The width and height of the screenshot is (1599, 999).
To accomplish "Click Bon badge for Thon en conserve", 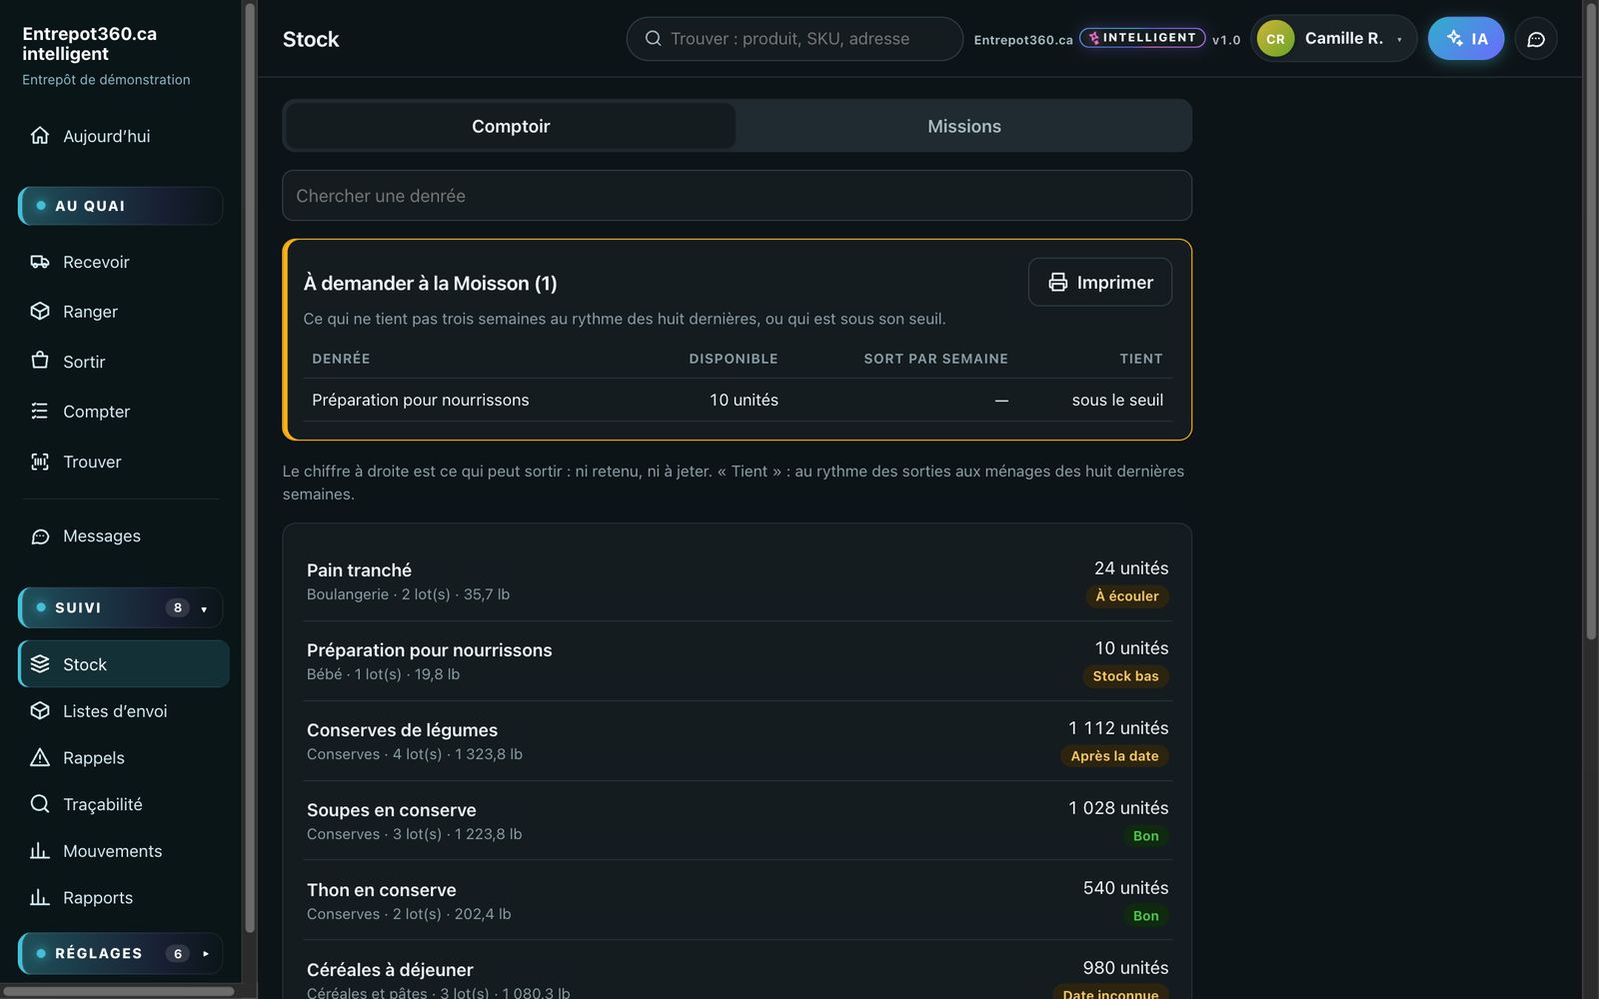I will pyautogui.click(x=1145, y=916).
